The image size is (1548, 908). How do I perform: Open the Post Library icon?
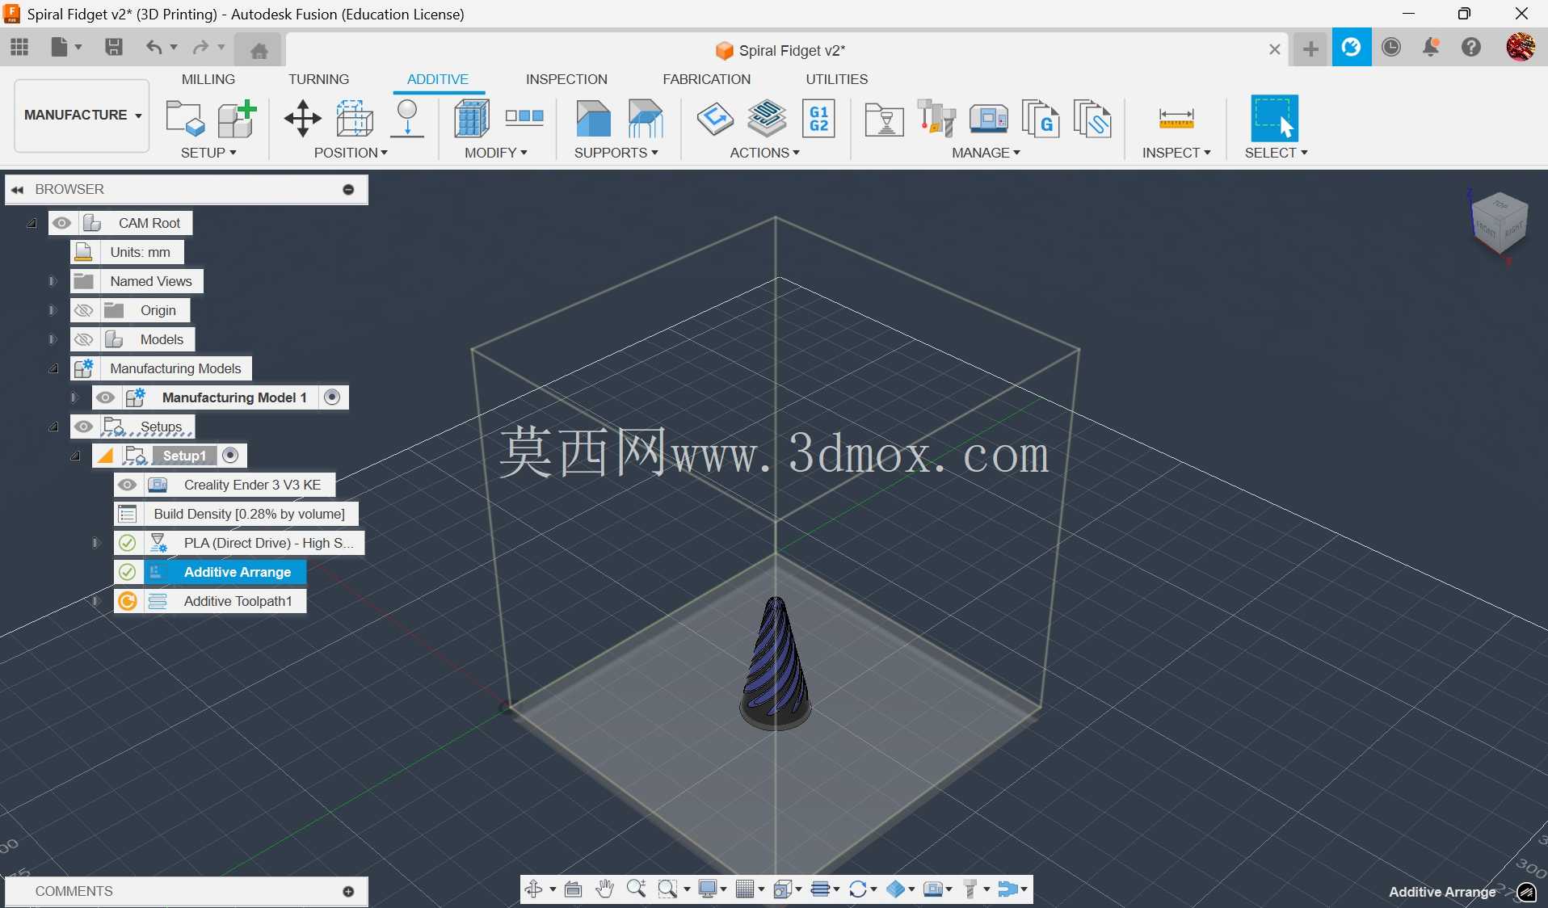[1040, 119]
